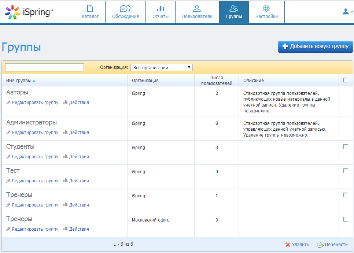
Task: Click the Отчеты bar chart icon
Action: pos(161,8)
